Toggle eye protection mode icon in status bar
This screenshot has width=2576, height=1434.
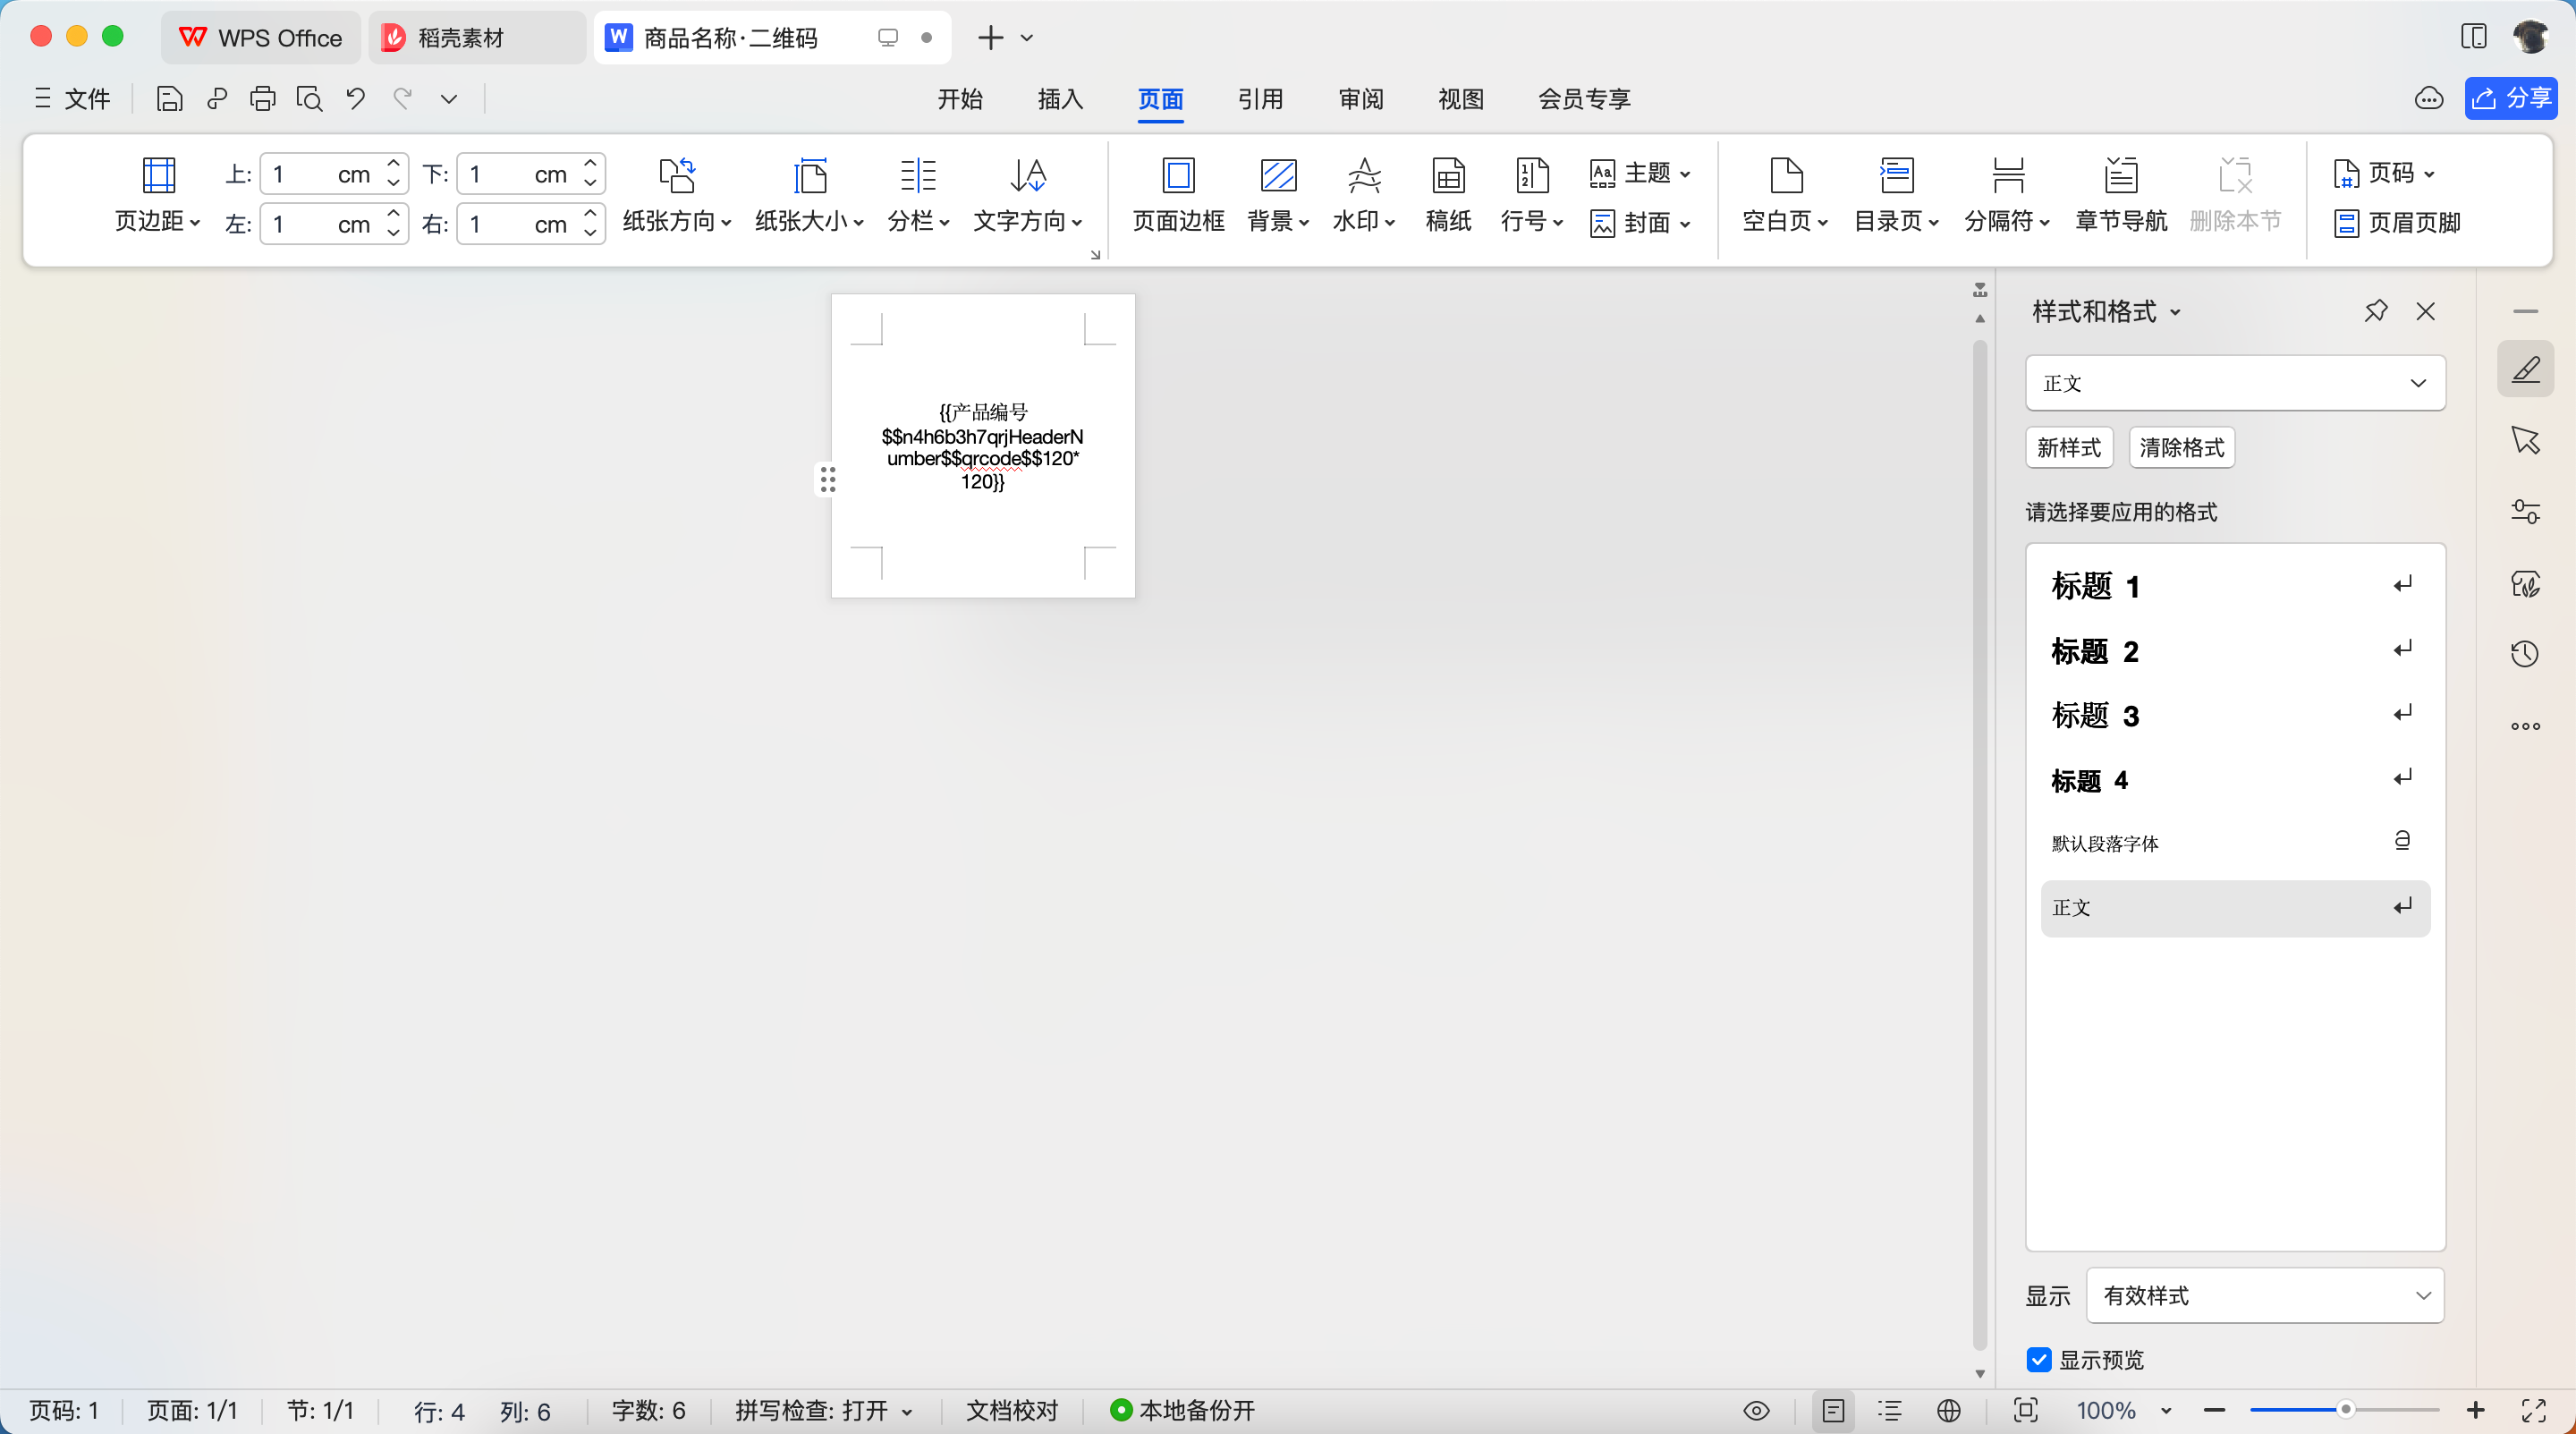point(1756,1411)
